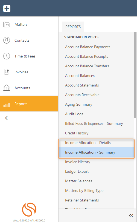This screenshot has width=137, height=222.
Task: Click the Smokeball logo at sidebar bottom
Action: [29, 209]
